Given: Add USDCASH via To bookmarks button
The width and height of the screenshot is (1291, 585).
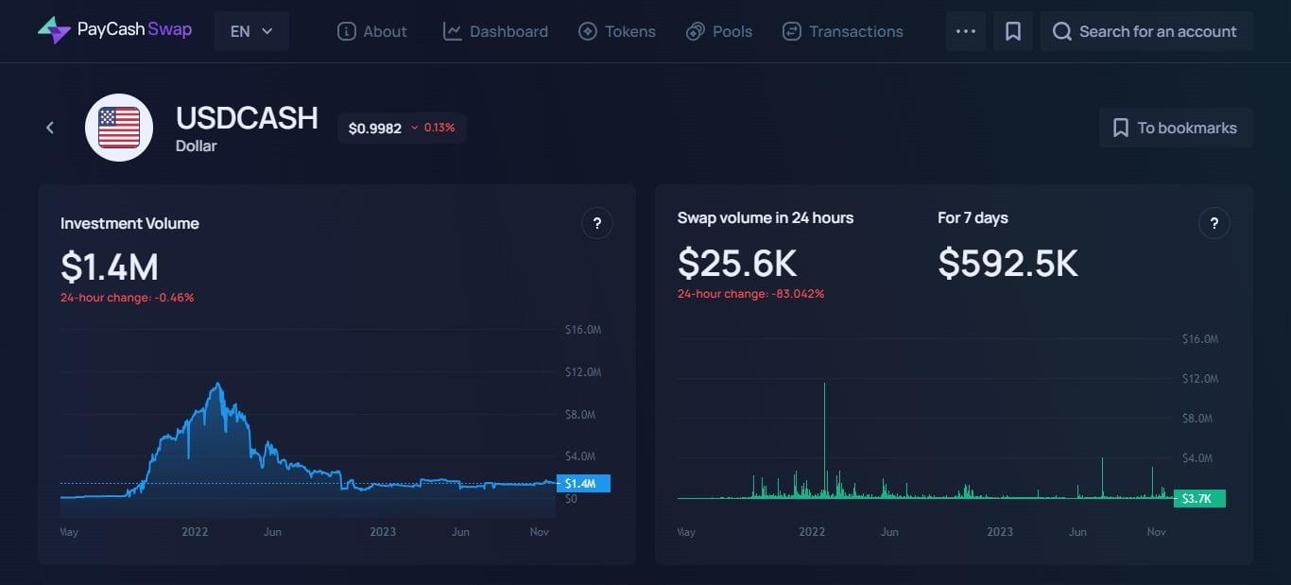Looking at the screenshot, I should click(x=1176, y=128).
